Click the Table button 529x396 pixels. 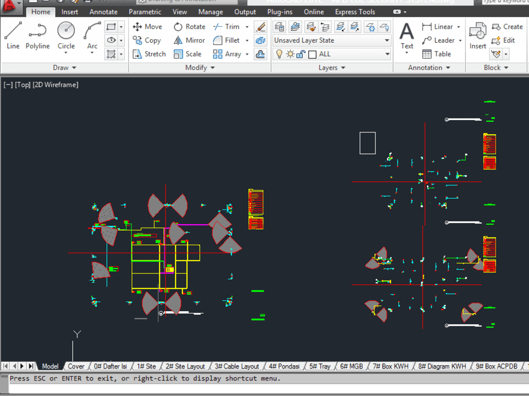point(436,54)
